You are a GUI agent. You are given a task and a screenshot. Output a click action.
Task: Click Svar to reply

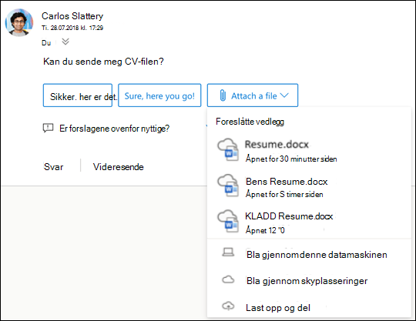tap(54, 167)
